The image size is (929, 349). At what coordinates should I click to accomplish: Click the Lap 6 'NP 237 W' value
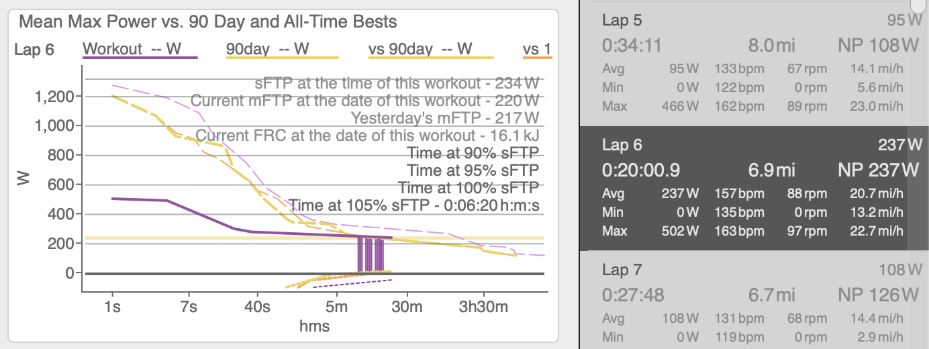(x=878, y=170)
